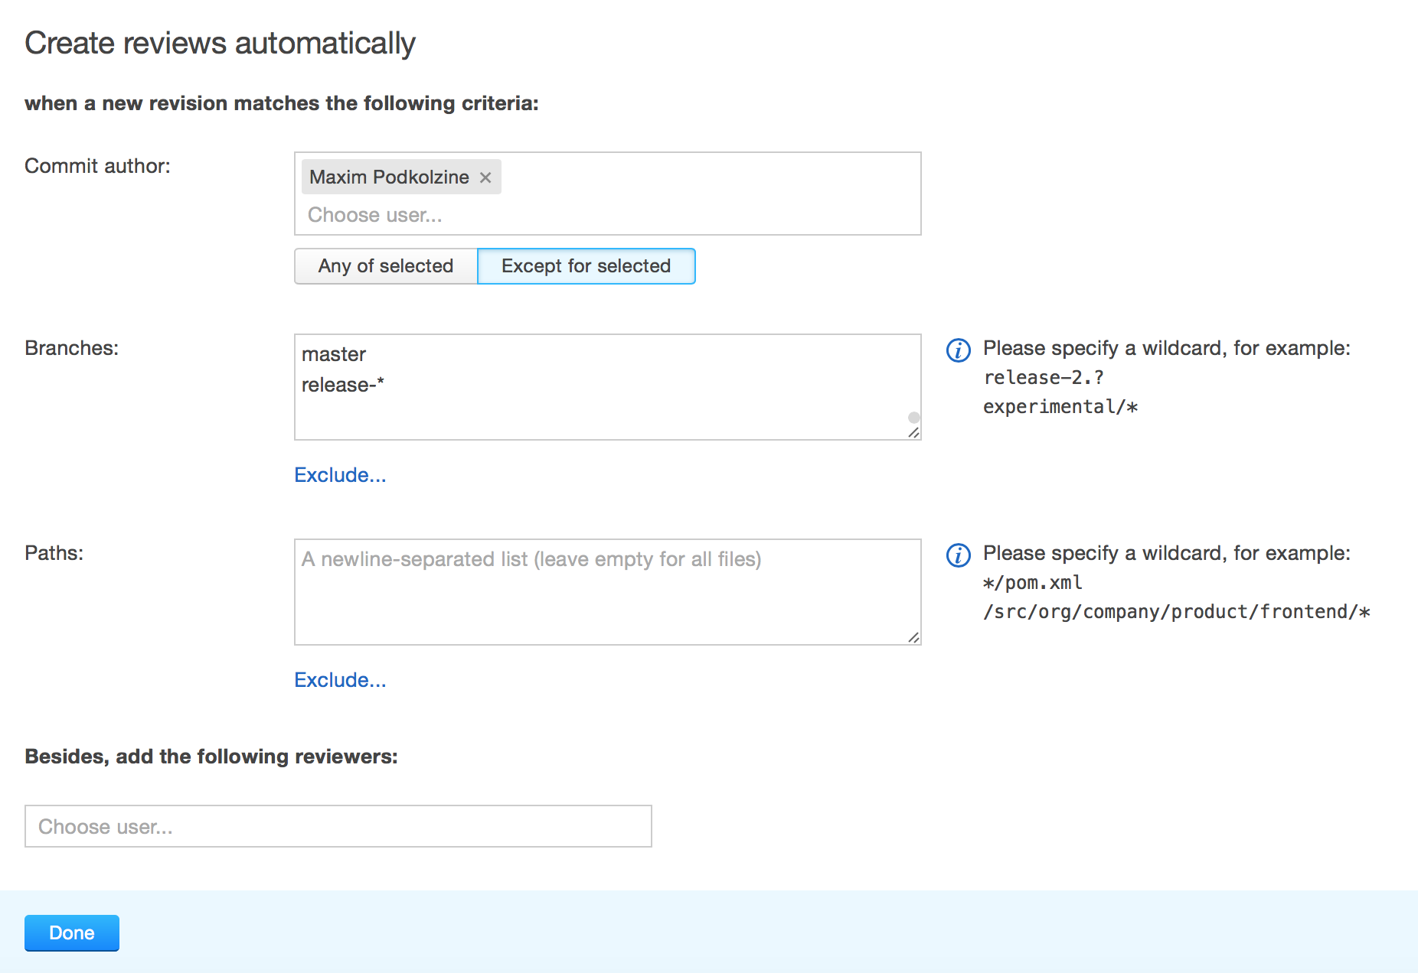Click the "Paths:" field label
Screen dimensions: 1418x973
pyautogui.click(x=54, y=553)
